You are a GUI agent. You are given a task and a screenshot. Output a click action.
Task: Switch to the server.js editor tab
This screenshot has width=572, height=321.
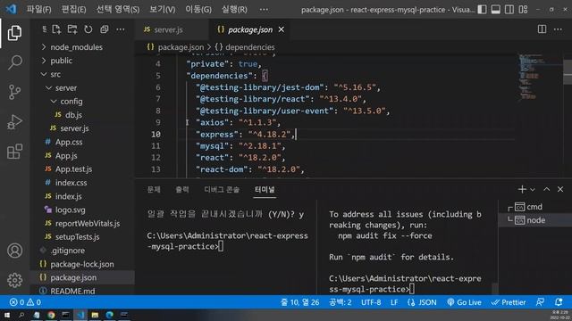click(172, 29)
